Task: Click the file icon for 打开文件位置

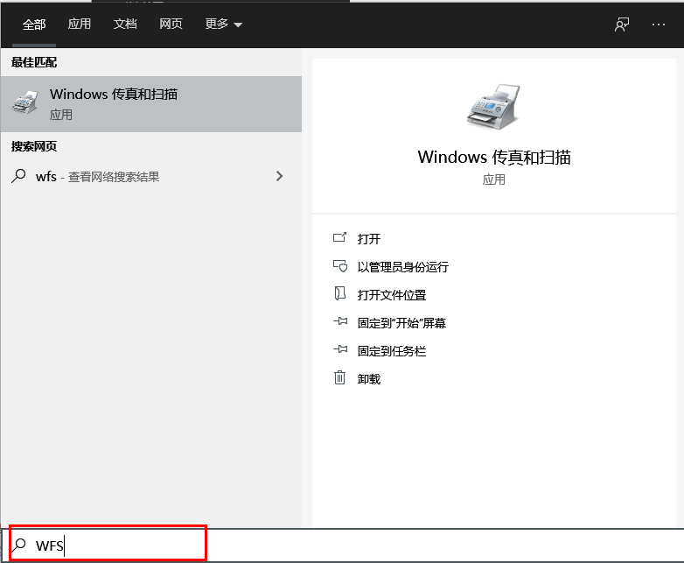Action: 340,294
